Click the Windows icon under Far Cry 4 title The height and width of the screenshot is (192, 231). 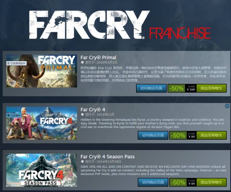pyautogui.click(x=82, y=114)
